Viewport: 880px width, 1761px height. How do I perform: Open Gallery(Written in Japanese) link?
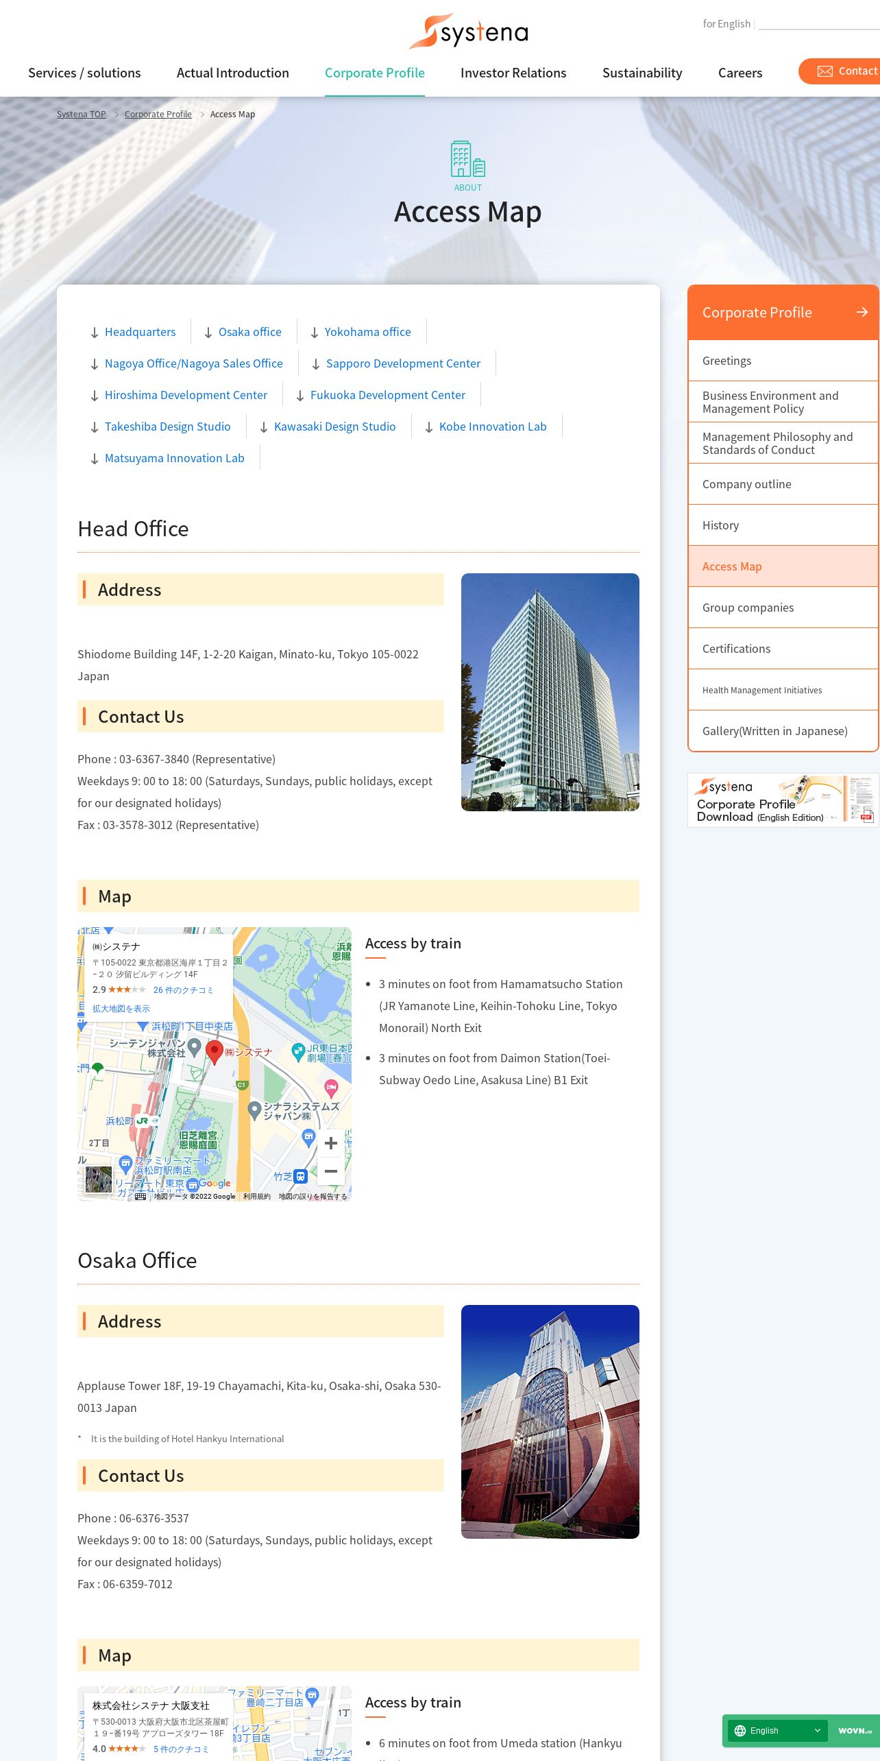[x=783, y=731]
